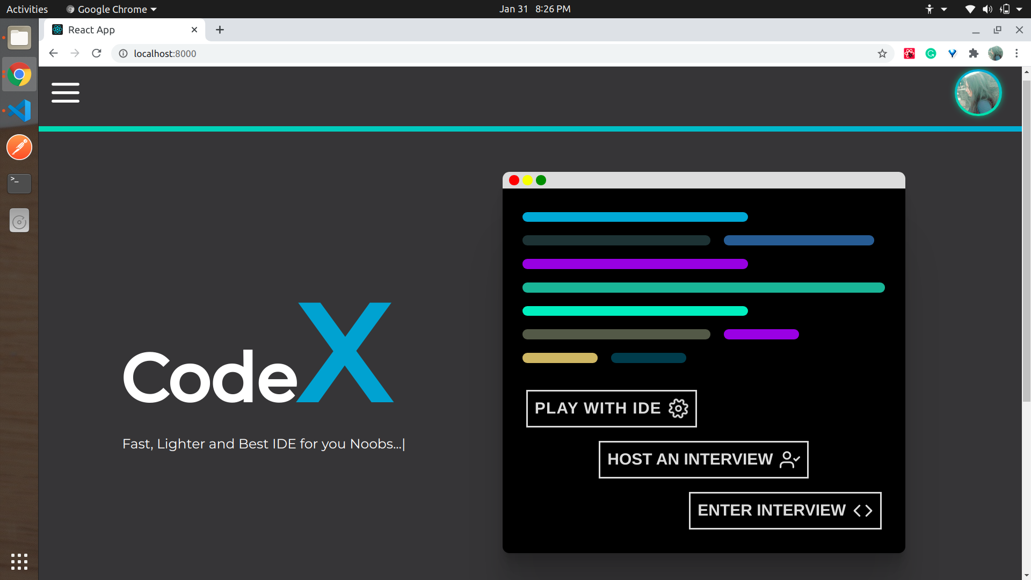
Task: Go back to previous page
Action: coord(53,54)
